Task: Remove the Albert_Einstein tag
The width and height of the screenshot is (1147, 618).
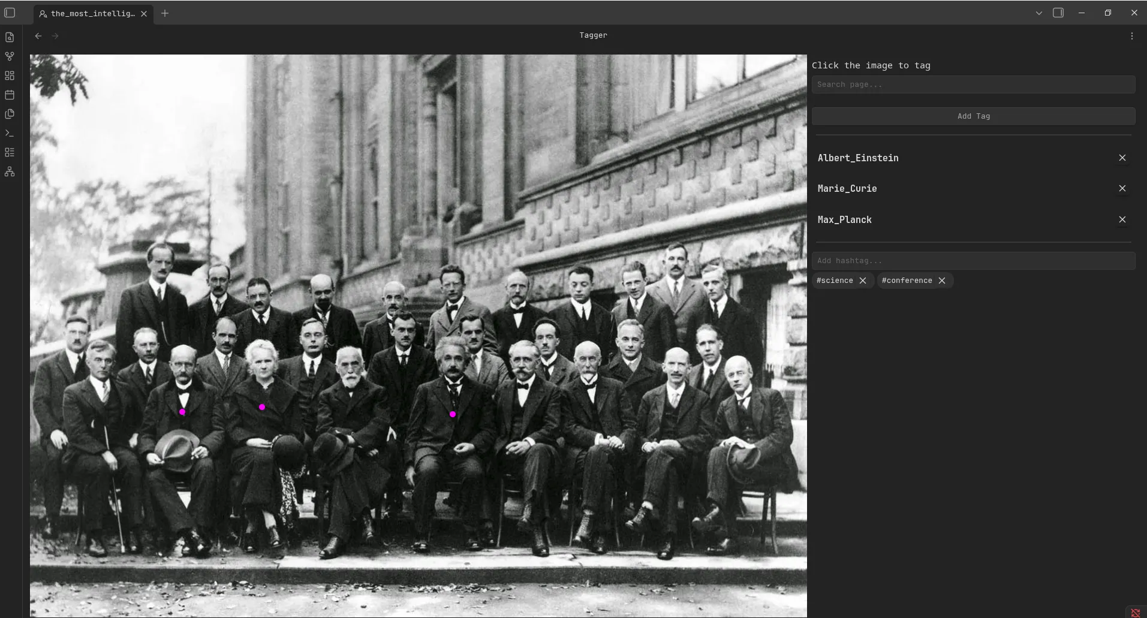Action: tap(1122, 158)
